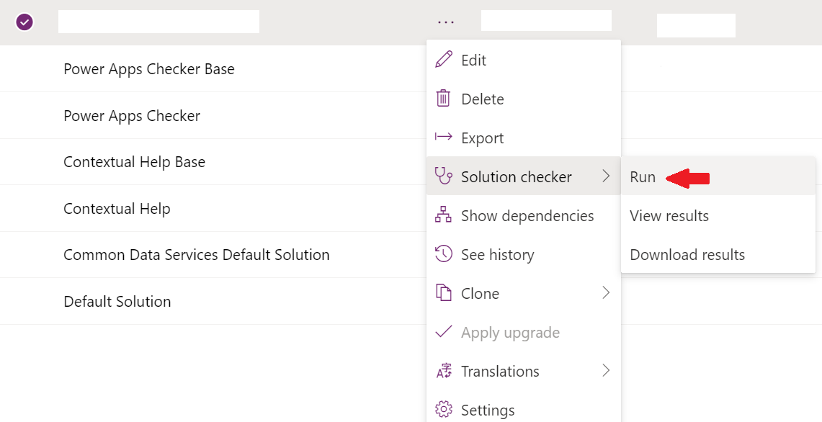
Task: Click the Export arrow icon
Action: click(444, 137)
